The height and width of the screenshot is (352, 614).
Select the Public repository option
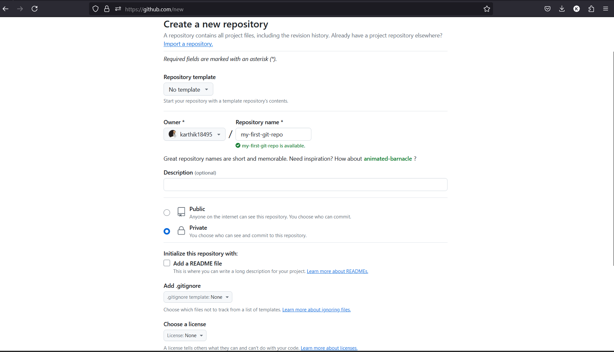pos(167,212)
